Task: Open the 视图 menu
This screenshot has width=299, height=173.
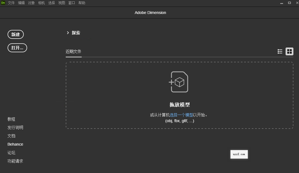Action: point(61,3)
